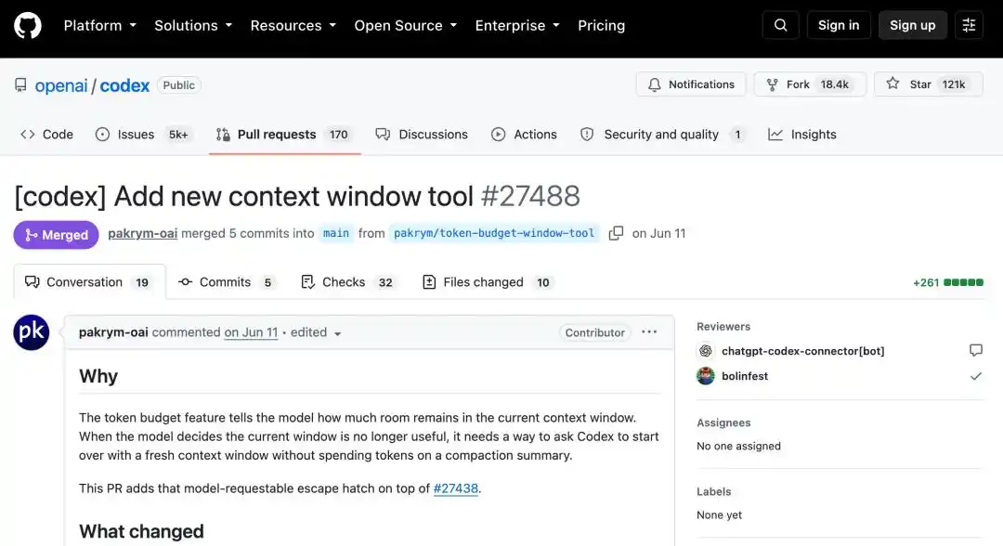Open the pakrym/token-budget-window-tool branch link
The width and height of the screenshot is (1003, 546).
coord(494,233)
